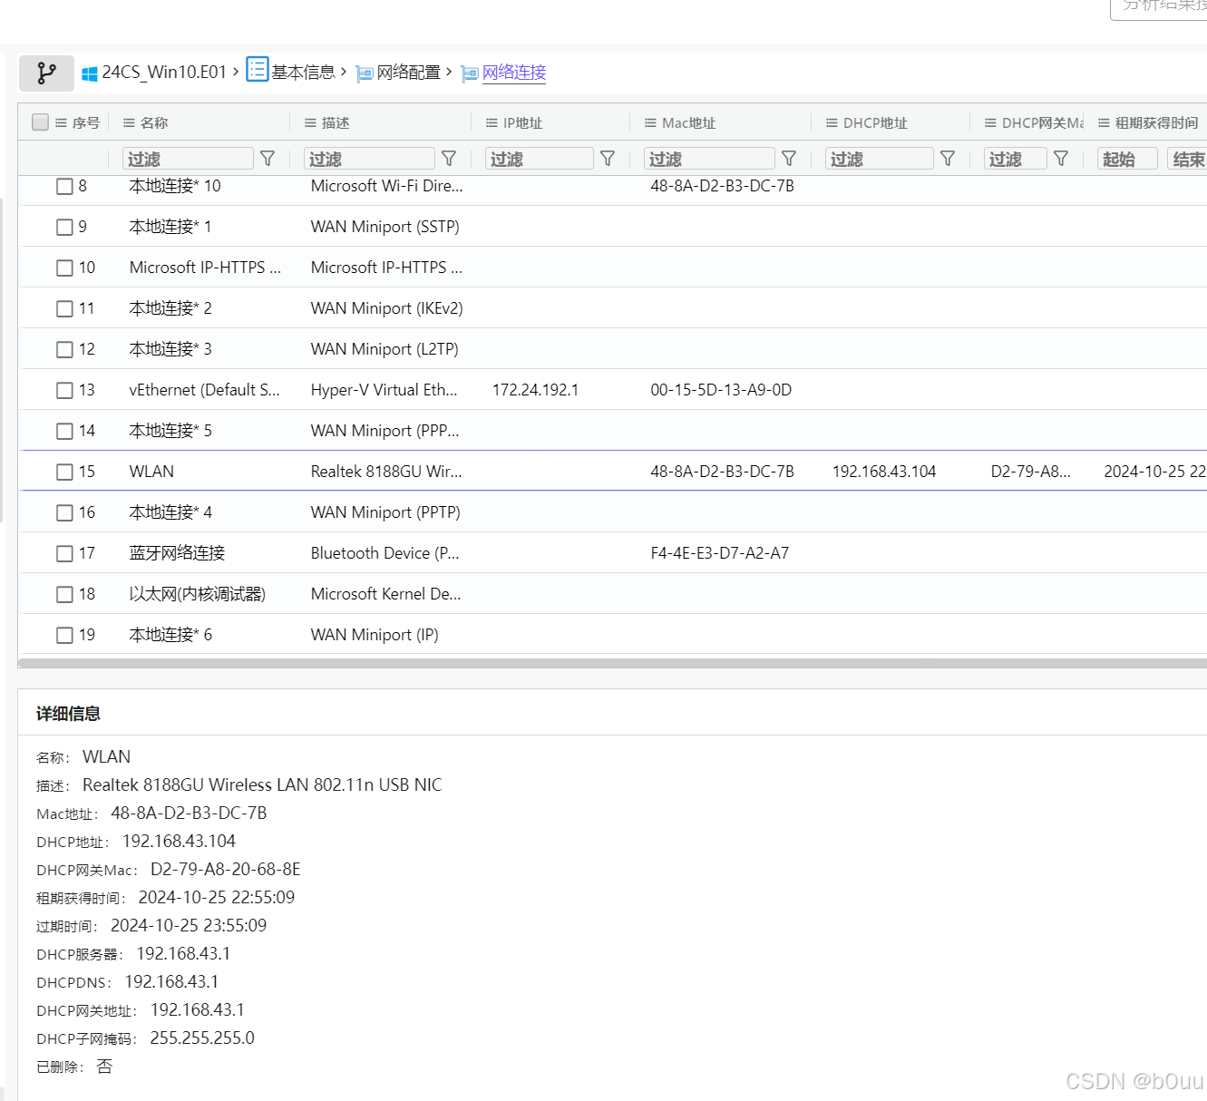Click the list icon next to 基本信息
The image size is (1207, 1101).
pyautogui.click(x=258, y=70)
